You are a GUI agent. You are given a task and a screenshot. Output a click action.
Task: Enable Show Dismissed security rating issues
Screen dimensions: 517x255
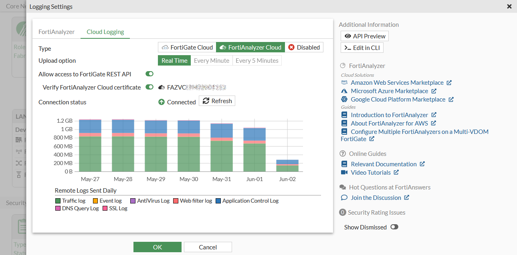point(394,227)
